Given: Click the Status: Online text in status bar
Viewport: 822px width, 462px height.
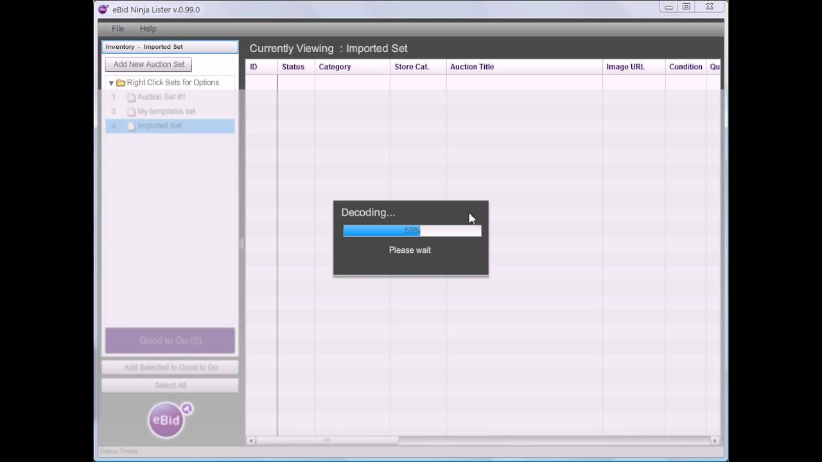Looking at the screenshot, I should click(119, 451).
